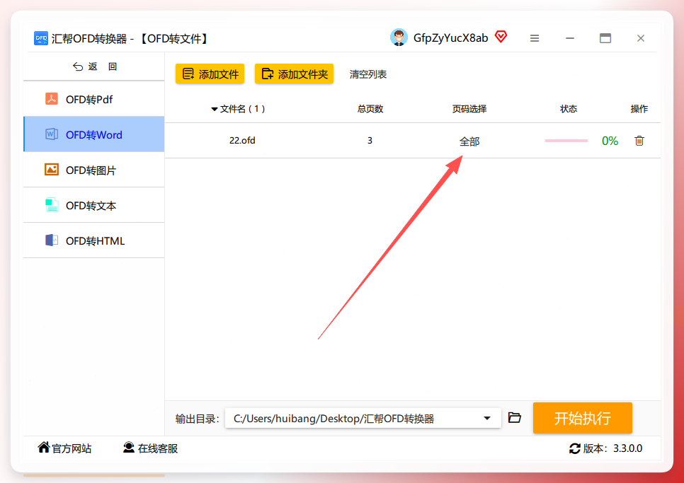Click the OFD app logo icon

click(41, 38)
